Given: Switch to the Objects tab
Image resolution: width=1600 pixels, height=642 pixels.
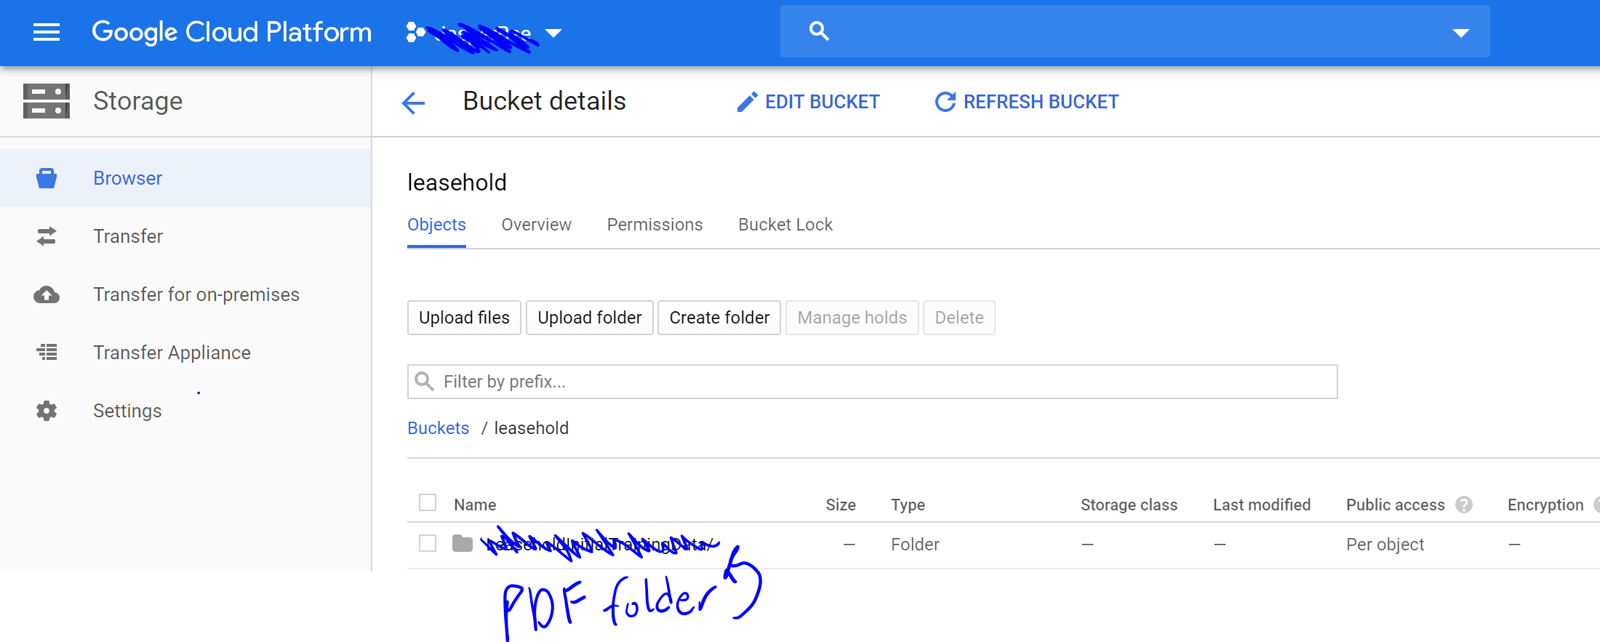Looking at the screenshot, I should (436, 225).
